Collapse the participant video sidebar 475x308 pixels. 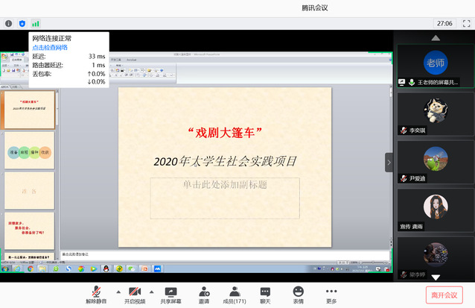tap(388, 162)
